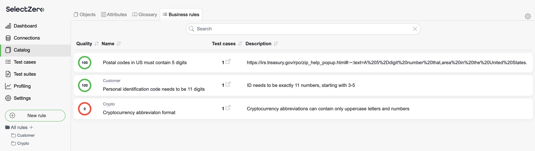Sort rules by Quality column
Viewport: 535px width, 151px height.
pyautogui.click(x=97, y=44)
